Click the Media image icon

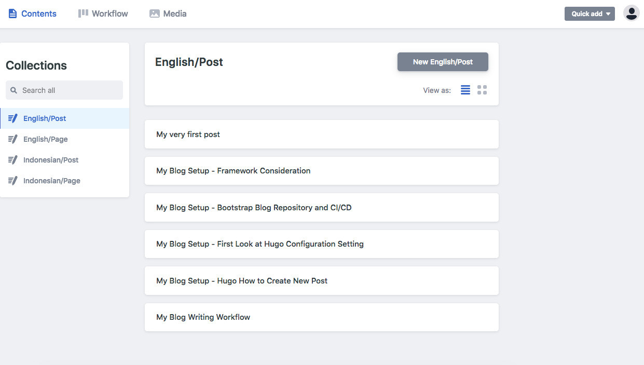pos(155,13)
